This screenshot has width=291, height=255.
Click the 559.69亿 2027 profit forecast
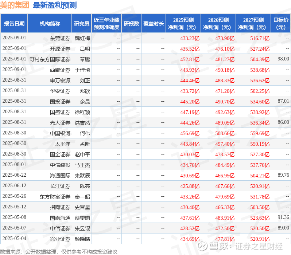(260, 134)
